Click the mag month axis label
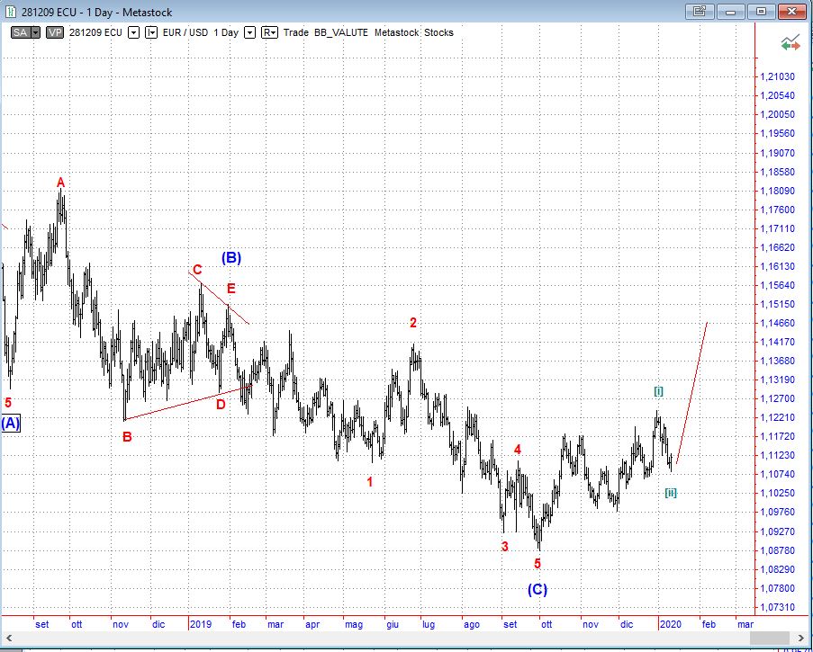813x652 pixels. coord(354,624)
